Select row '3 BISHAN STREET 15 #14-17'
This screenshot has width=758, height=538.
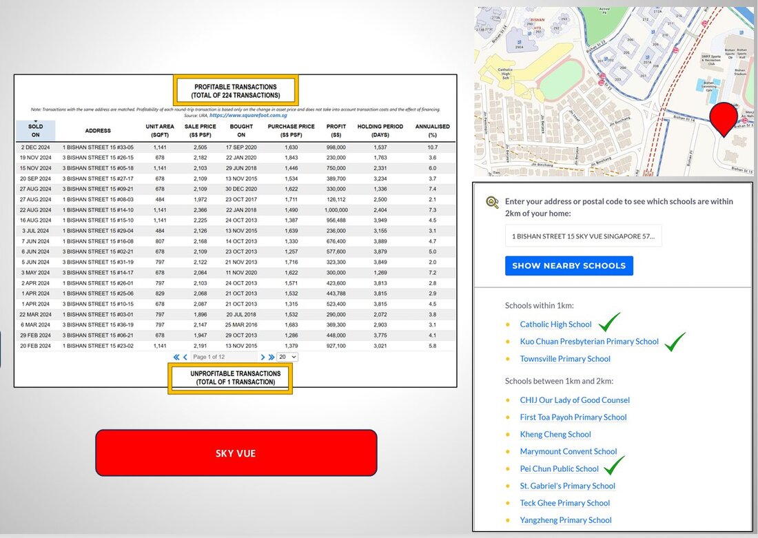(236, 273)
